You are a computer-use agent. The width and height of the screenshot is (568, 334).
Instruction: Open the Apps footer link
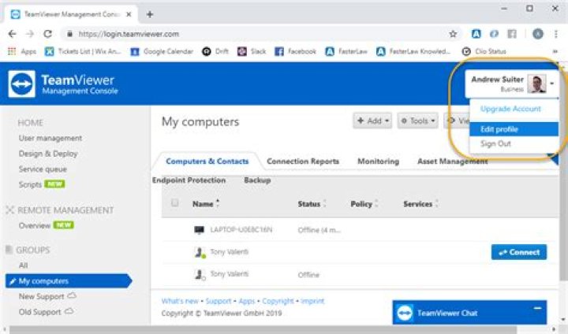pos(247,301)
